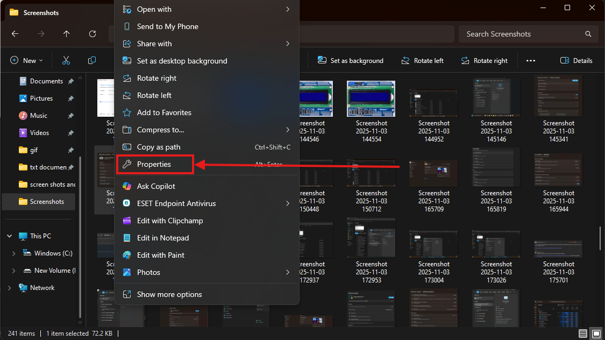The width and height of the screenshot is (605, 340).
Task: Click Rotate right toolbar button
Action: pos(485,61)
